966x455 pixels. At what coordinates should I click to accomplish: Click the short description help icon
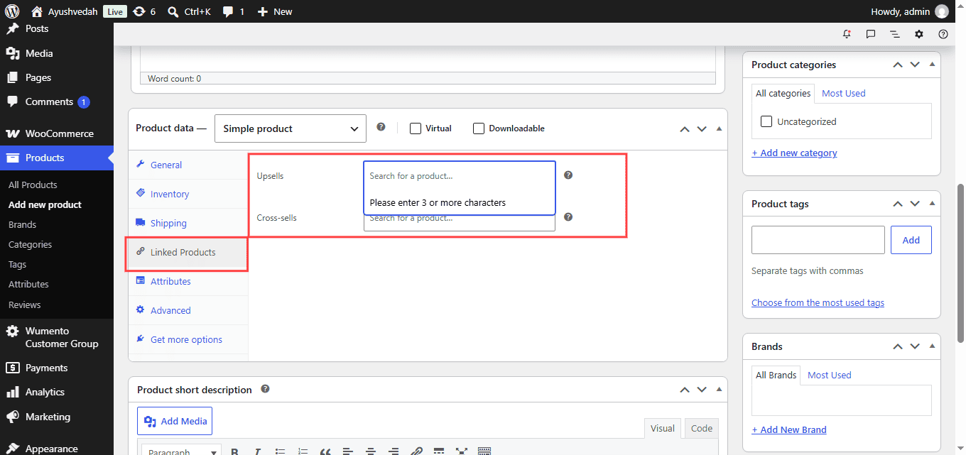click(265, 389)
